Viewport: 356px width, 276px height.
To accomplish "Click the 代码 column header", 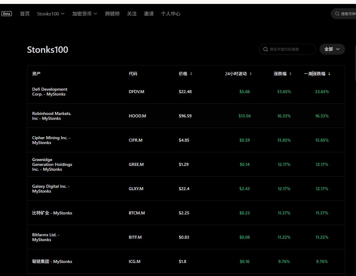I will (133, 74).
